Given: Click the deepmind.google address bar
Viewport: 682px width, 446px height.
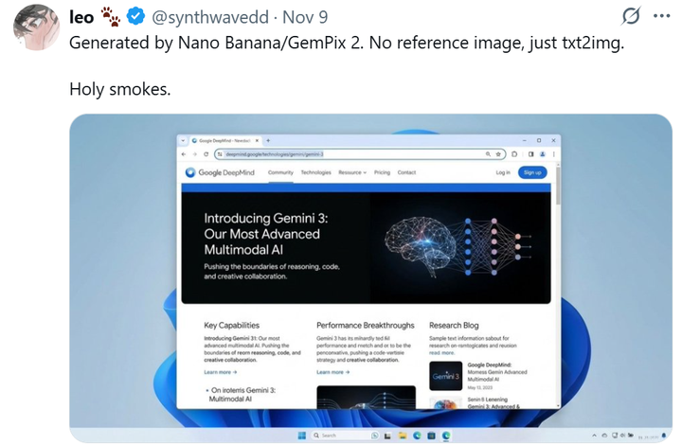Looking at the screenshot, I should (360, 154).
